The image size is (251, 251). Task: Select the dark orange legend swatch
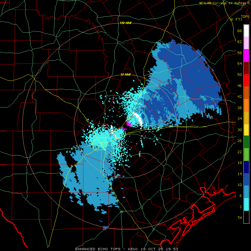click(246, 93)
